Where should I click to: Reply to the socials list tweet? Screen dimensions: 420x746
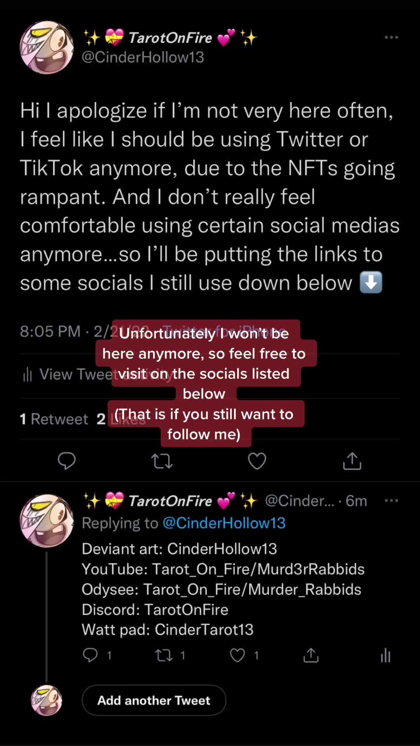point(90,655)
